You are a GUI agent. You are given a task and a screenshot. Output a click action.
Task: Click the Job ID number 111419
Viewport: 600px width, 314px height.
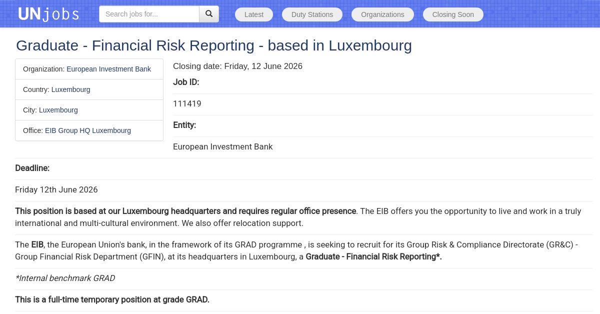(187, 104)
